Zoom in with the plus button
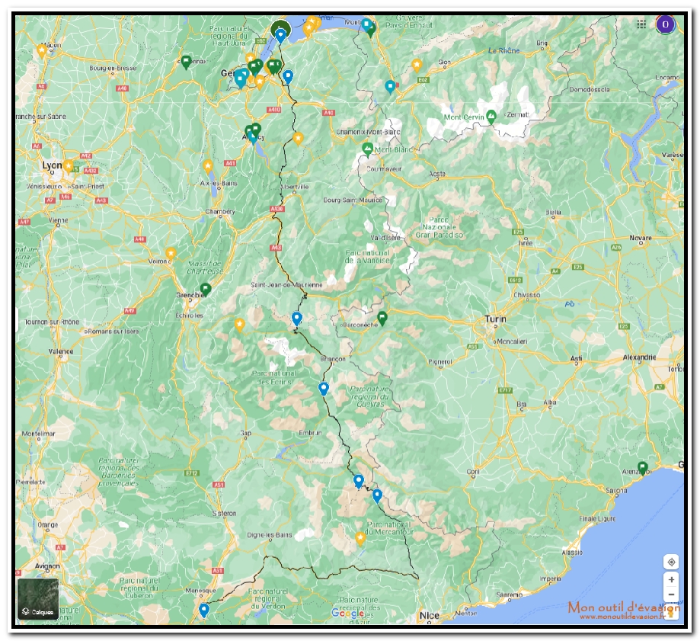Viewport: 700px width, 641px height. pyautogui.click(x=671, y=580)
